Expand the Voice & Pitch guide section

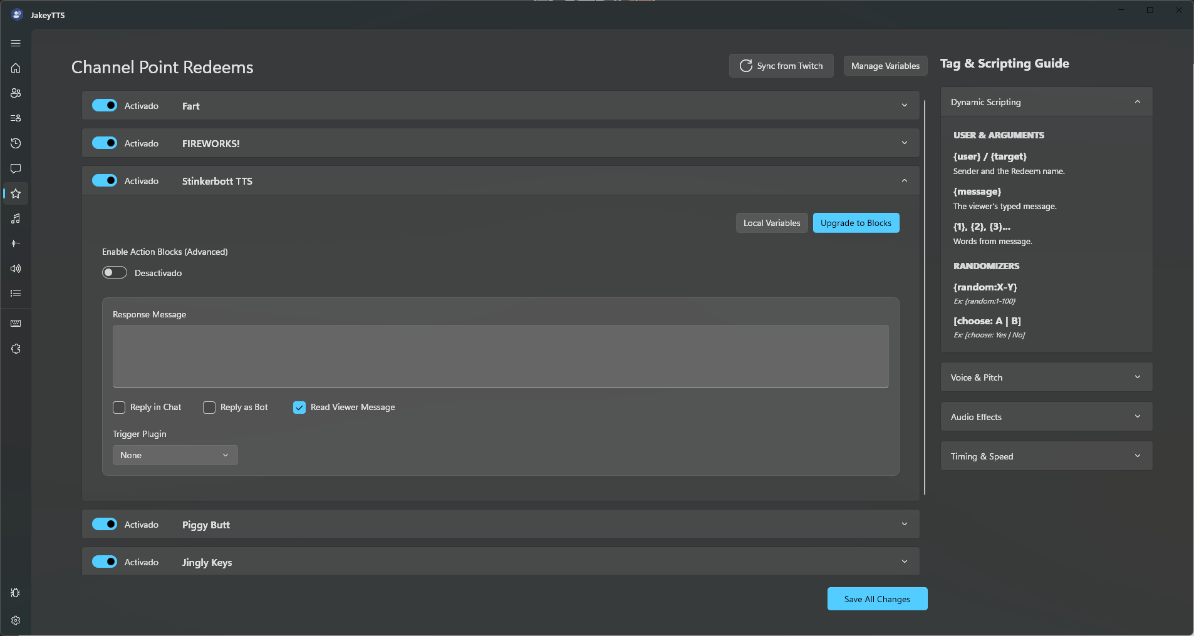[1047, 377]
